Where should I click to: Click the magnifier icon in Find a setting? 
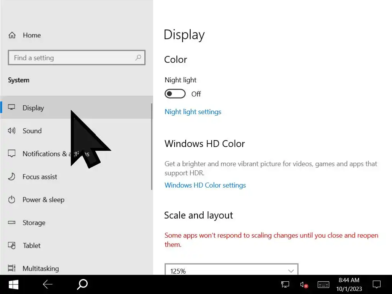138,58
